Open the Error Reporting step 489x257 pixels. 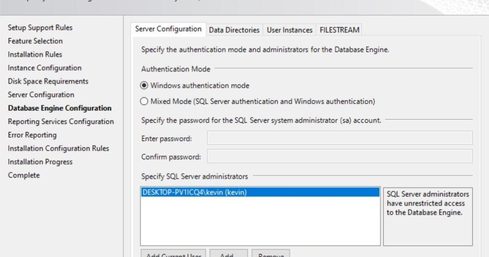(33, 135)
